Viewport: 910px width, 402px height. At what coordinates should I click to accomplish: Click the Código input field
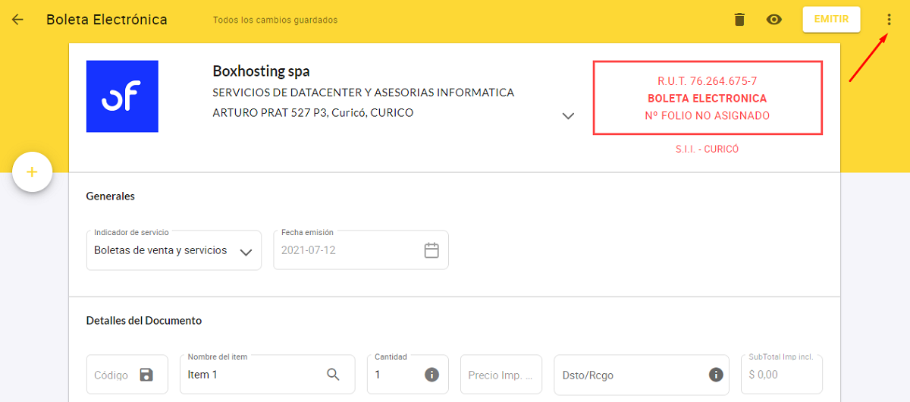[x=127, y=375]
